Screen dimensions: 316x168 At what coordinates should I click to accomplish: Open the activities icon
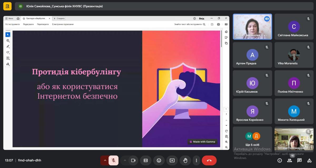pyautogui.click(x=309, y=160)
